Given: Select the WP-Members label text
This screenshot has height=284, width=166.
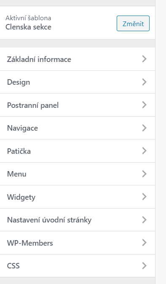Looking at the screenshot, I should click(30, 243).
